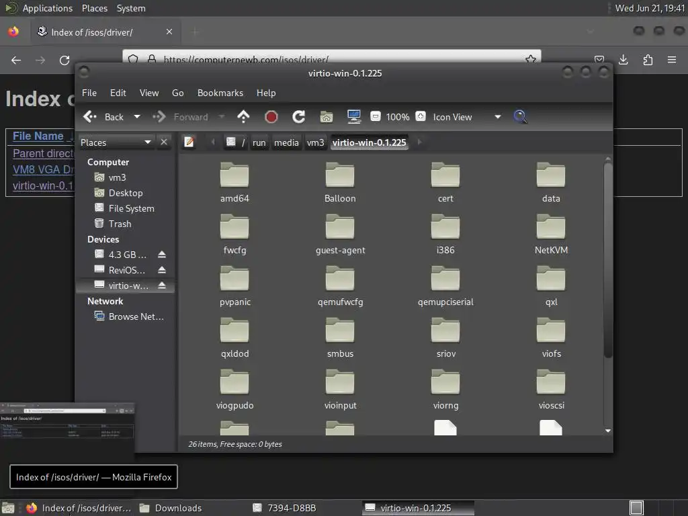Select the data folder
688x516 pixels.
(551, 183)
